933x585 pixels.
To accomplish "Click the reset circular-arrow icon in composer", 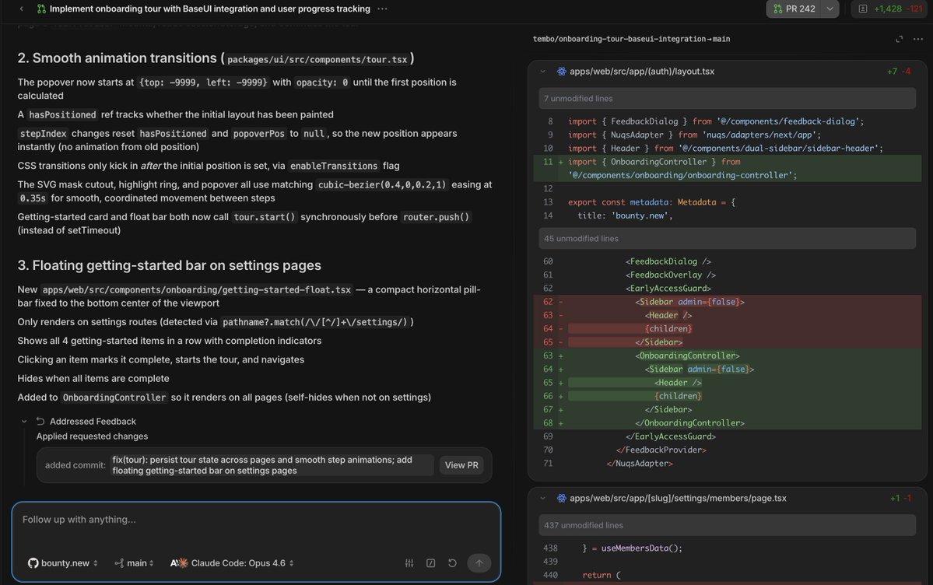I will pyautogui.click(x=452, y=563).
